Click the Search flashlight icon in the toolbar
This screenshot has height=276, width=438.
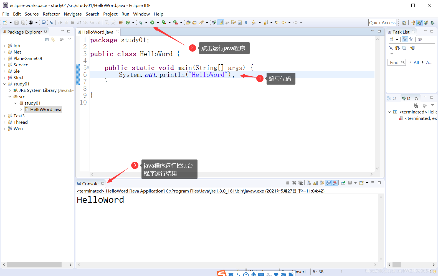click(x=201, y=22)
